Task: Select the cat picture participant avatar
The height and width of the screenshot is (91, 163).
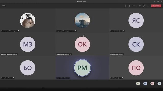Action: click(x=28, y=20)
